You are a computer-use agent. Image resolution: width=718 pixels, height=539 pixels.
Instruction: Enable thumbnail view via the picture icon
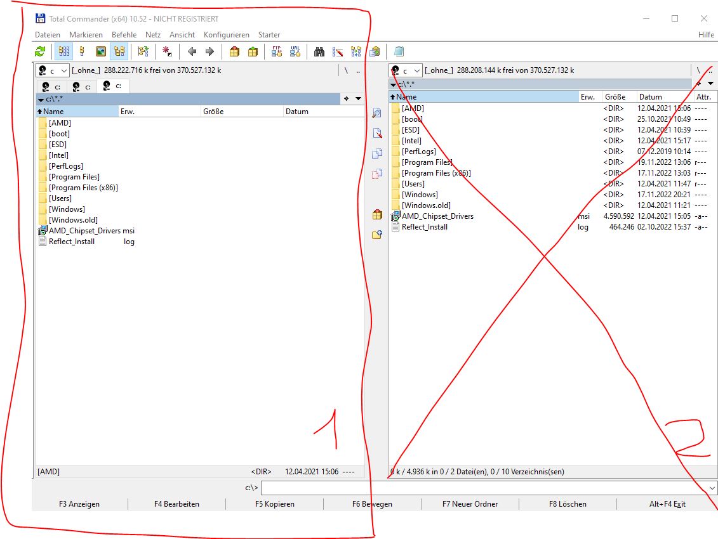101,52
